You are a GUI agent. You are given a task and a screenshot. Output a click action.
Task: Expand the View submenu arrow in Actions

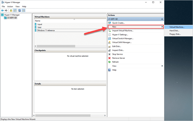[162, 66]
